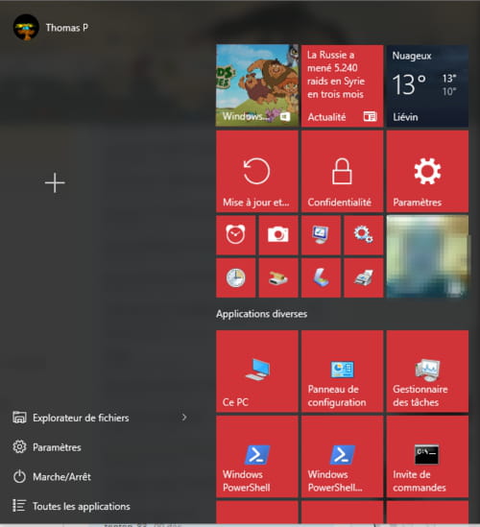Click the File Explorer icon in left list

pyautogui.click(x=19, y=418)
